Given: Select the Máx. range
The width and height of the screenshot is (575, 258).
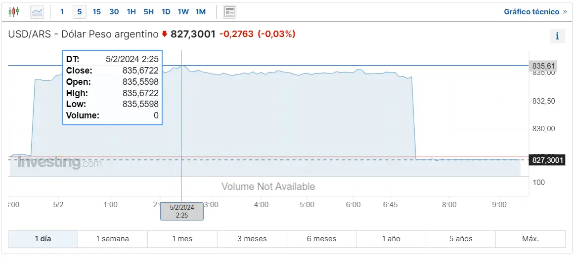Looking at the screenshot, I should (x=531, y=239).
